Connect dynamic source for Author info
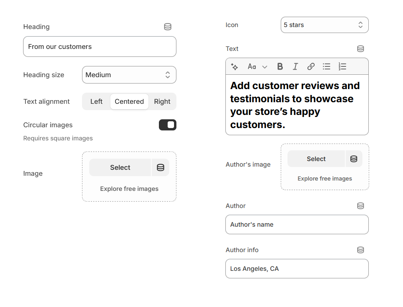This screenshot has height=307, width=403. coord(360,250)
